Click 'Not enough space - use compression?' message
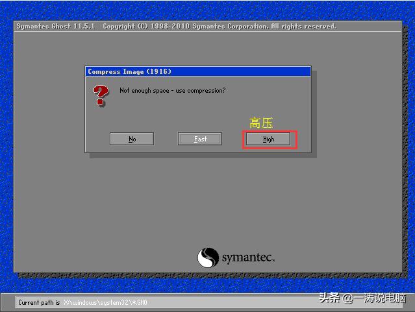This screenshot has height=312, width=415. coord(173,91)
